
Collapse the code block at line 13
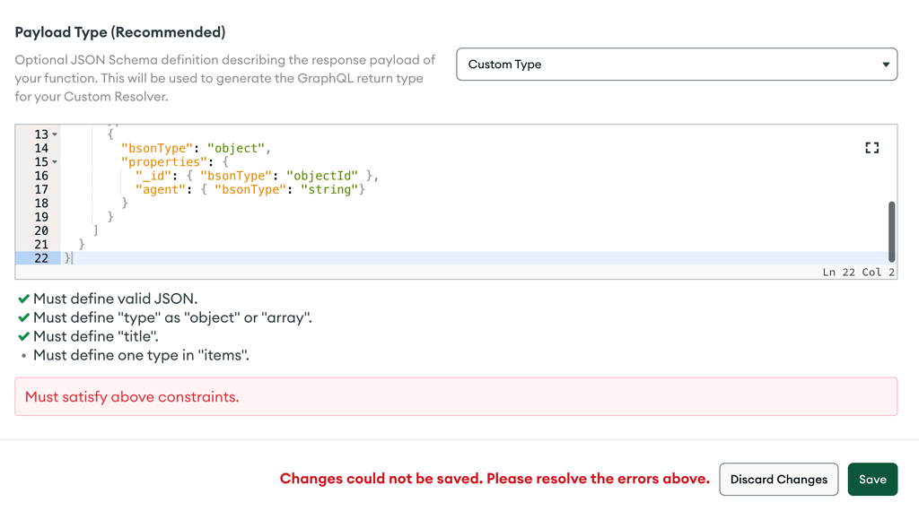pyautogui.click(x=55, y=134)
